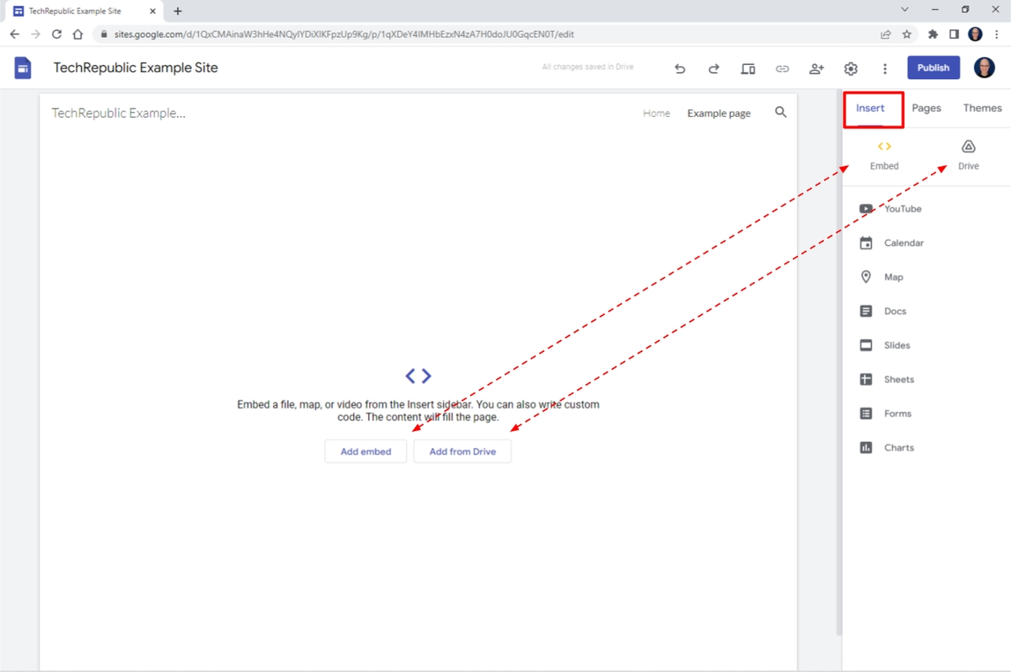Edit the TechRepublic Example Site document name

(136, 67)
